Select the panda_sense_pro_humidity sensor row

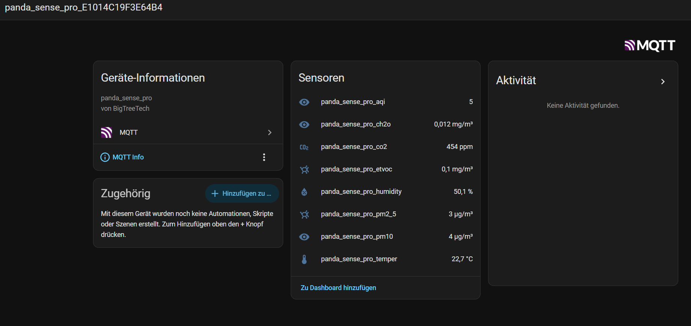click(386, 192)
